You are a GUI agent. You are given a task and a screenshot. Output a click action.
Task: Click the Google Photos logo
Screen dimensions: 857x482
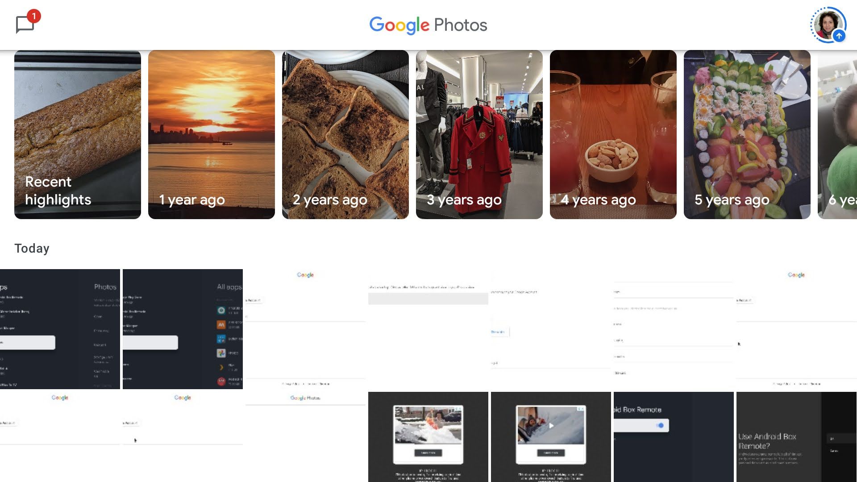(428, 25)
